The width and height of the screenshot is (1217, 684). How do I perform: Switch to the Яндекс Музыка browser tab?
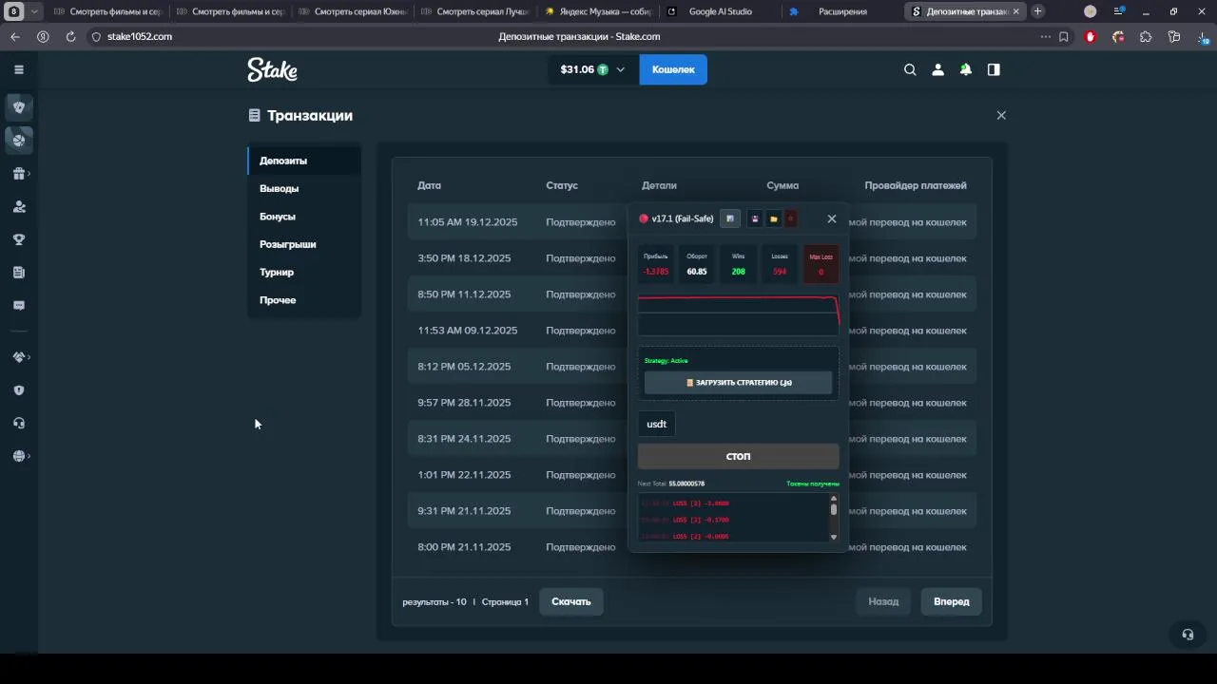tap(598, 11)
